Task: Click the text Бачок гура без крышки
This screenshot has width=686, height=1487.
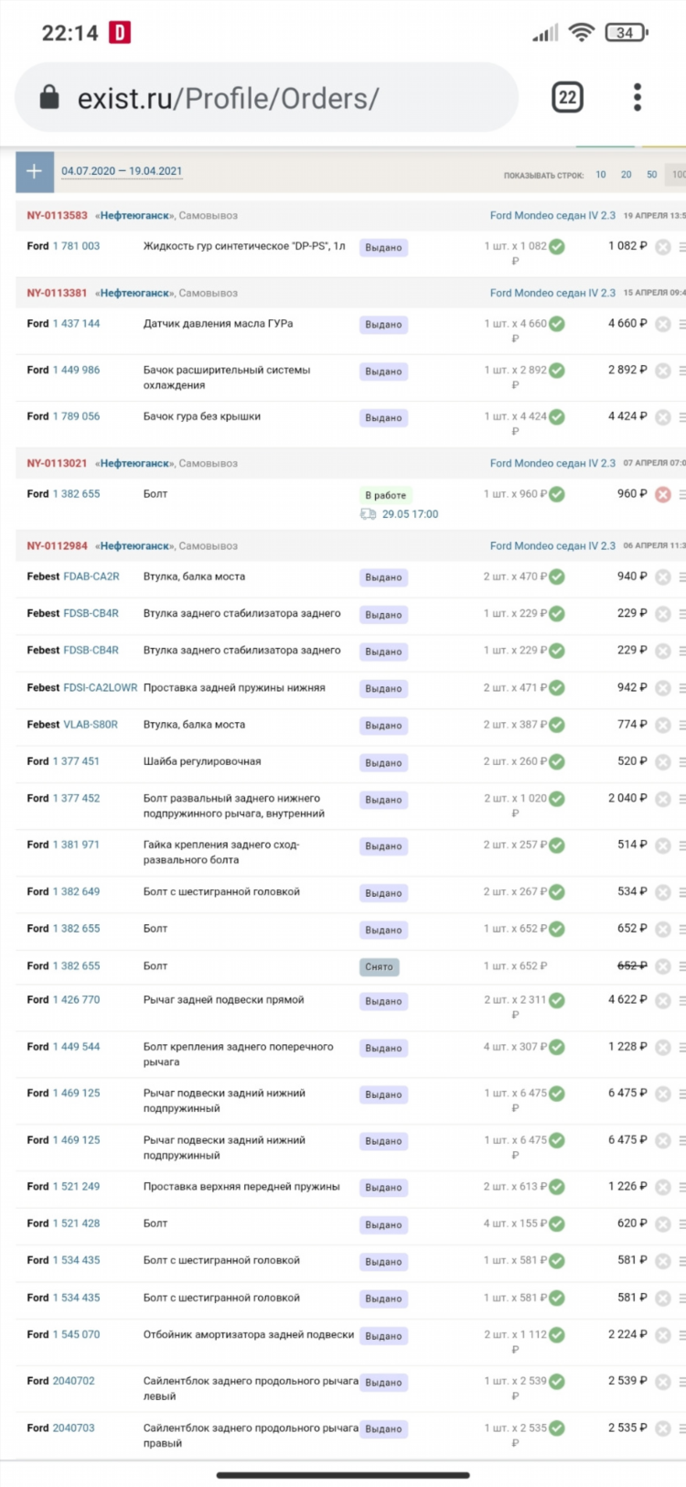Action: [x=202, y=416]
